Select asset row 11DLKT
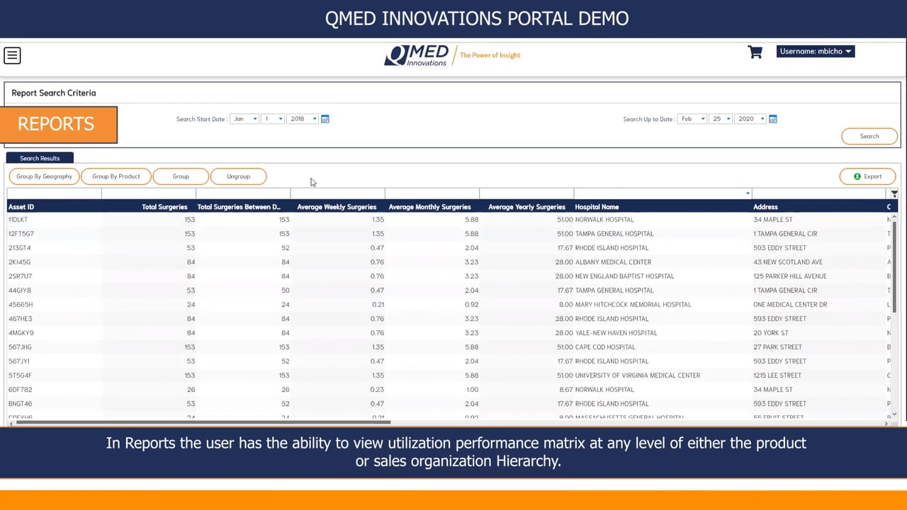The height and width of the screenshot is (510, 907). coord(449,220)
